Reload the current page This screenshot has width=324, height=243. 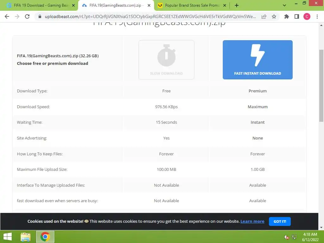click(27, 16)
